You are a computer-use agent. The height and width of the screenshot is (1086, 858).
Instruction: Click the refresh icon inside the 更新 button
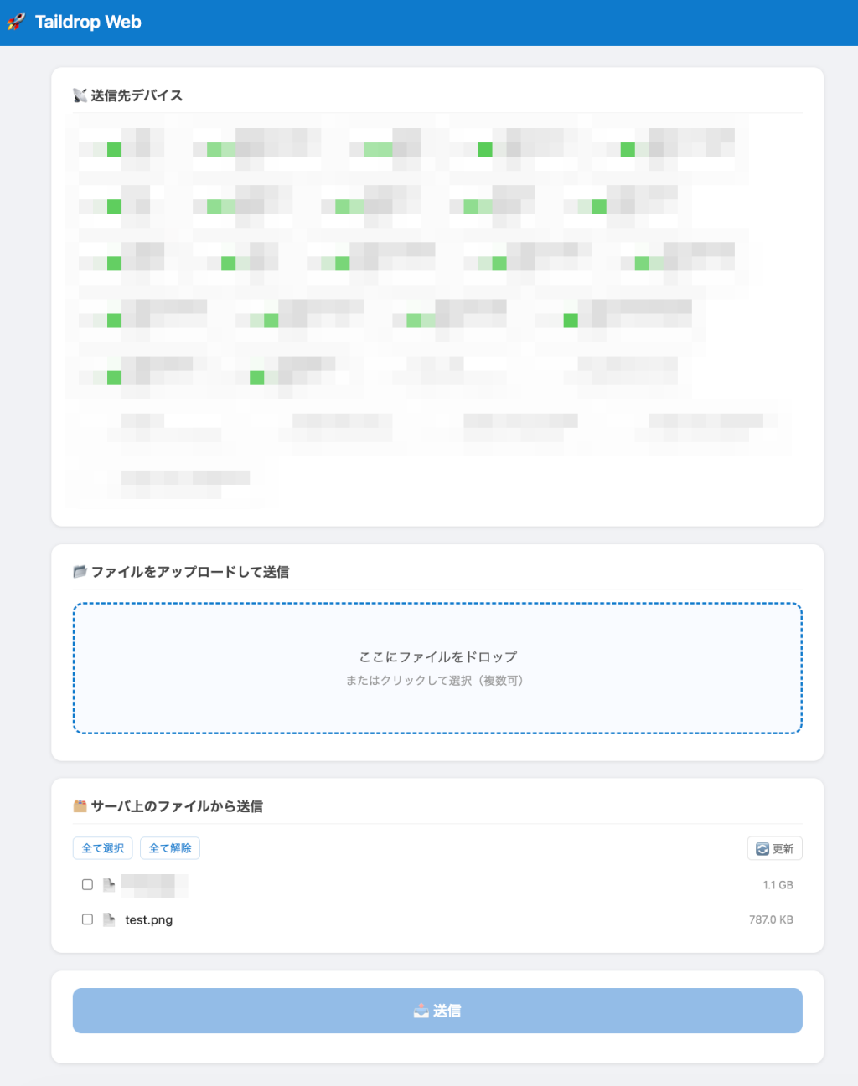762,849
